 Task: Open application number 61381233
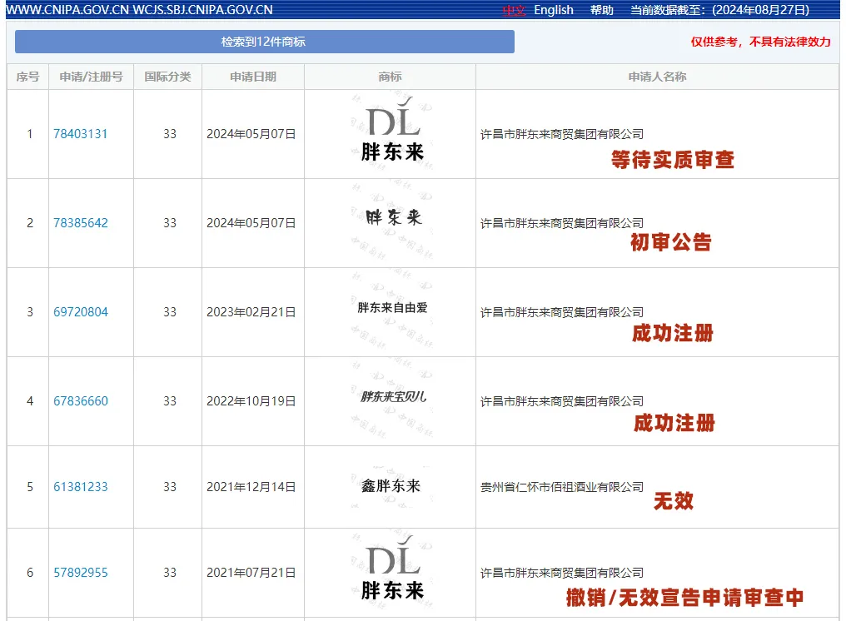[x=81, y=487]
